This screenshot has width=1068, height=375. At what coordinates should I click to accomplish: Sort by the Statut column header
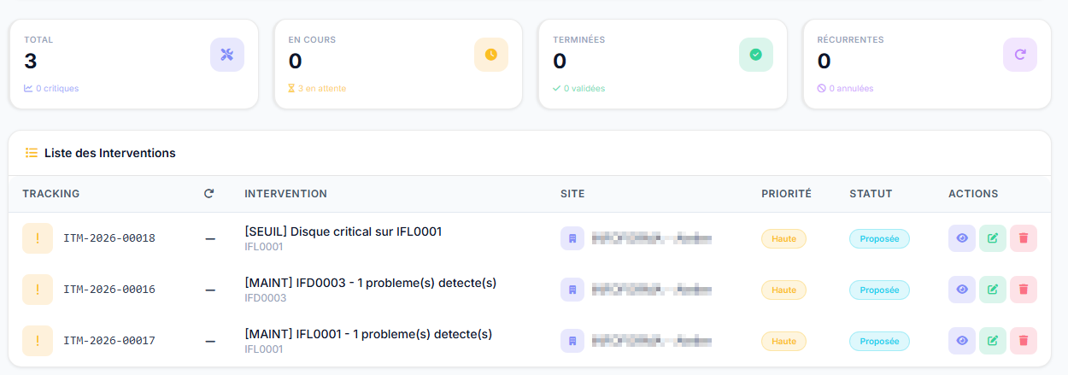click(871, 194)
